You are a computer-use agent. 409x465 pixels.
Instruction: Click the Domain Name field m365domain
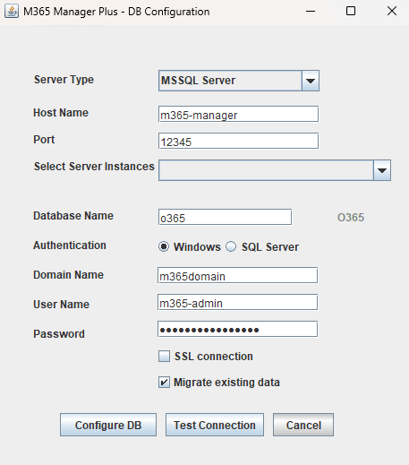(x=237, y=275)
